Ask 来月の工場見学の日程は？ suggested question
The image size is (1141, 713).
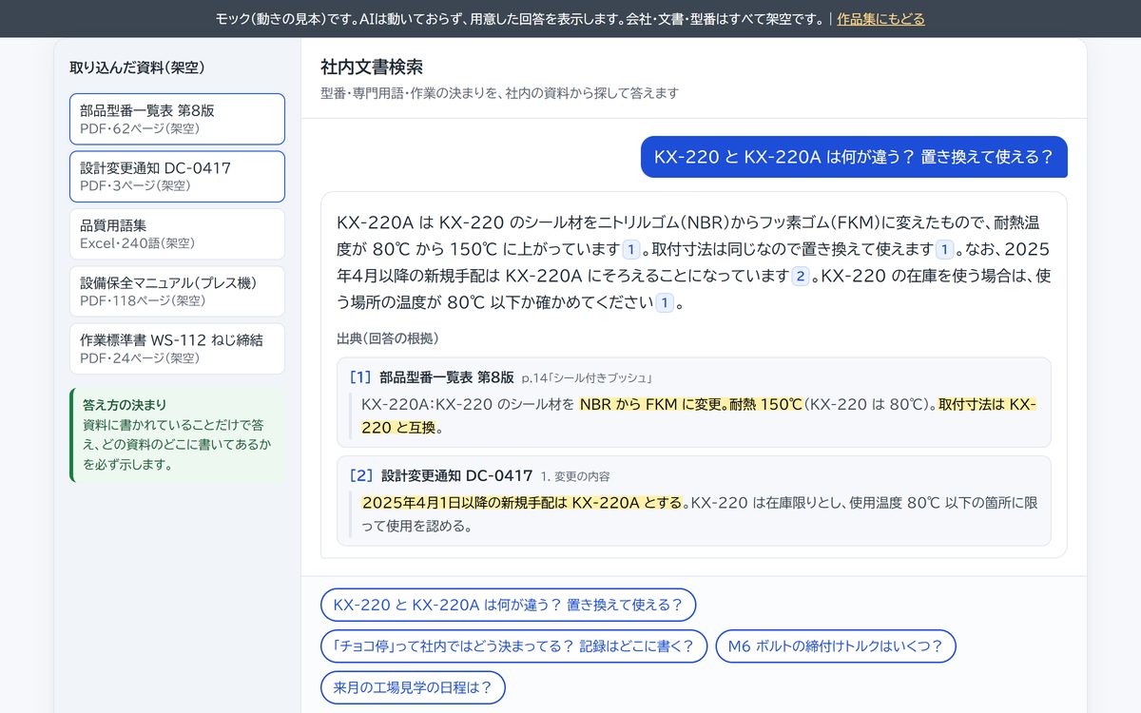click(413, 687)
